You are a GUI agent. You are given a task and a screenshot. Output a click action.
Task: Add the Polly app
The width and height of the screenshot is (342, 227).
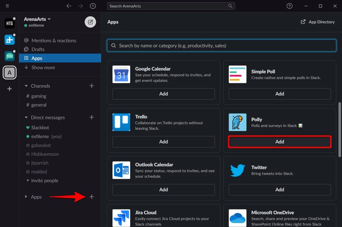(x=280, y=142)
